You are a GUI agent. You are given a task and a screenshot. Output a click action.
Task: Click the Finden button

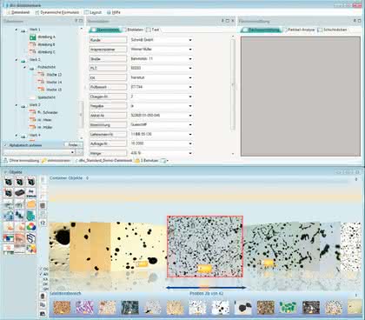(x=73, y=145)
